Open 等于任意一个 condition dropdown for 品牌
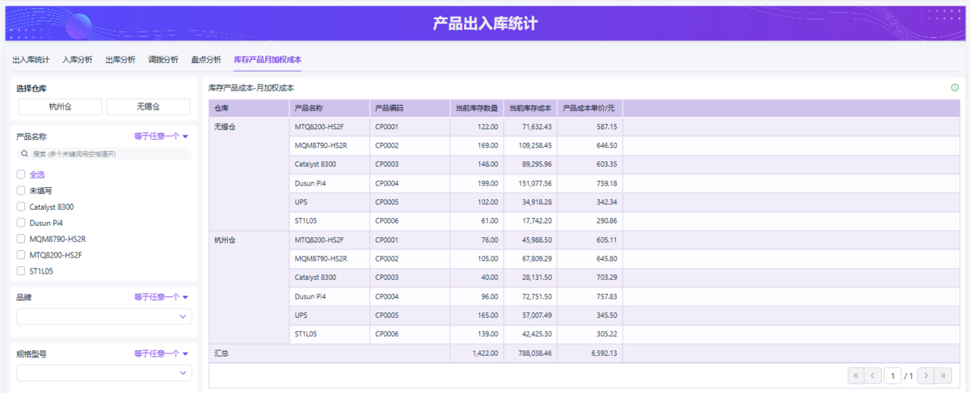This screenshot has height=393, width=970. (x=161, y=297)
